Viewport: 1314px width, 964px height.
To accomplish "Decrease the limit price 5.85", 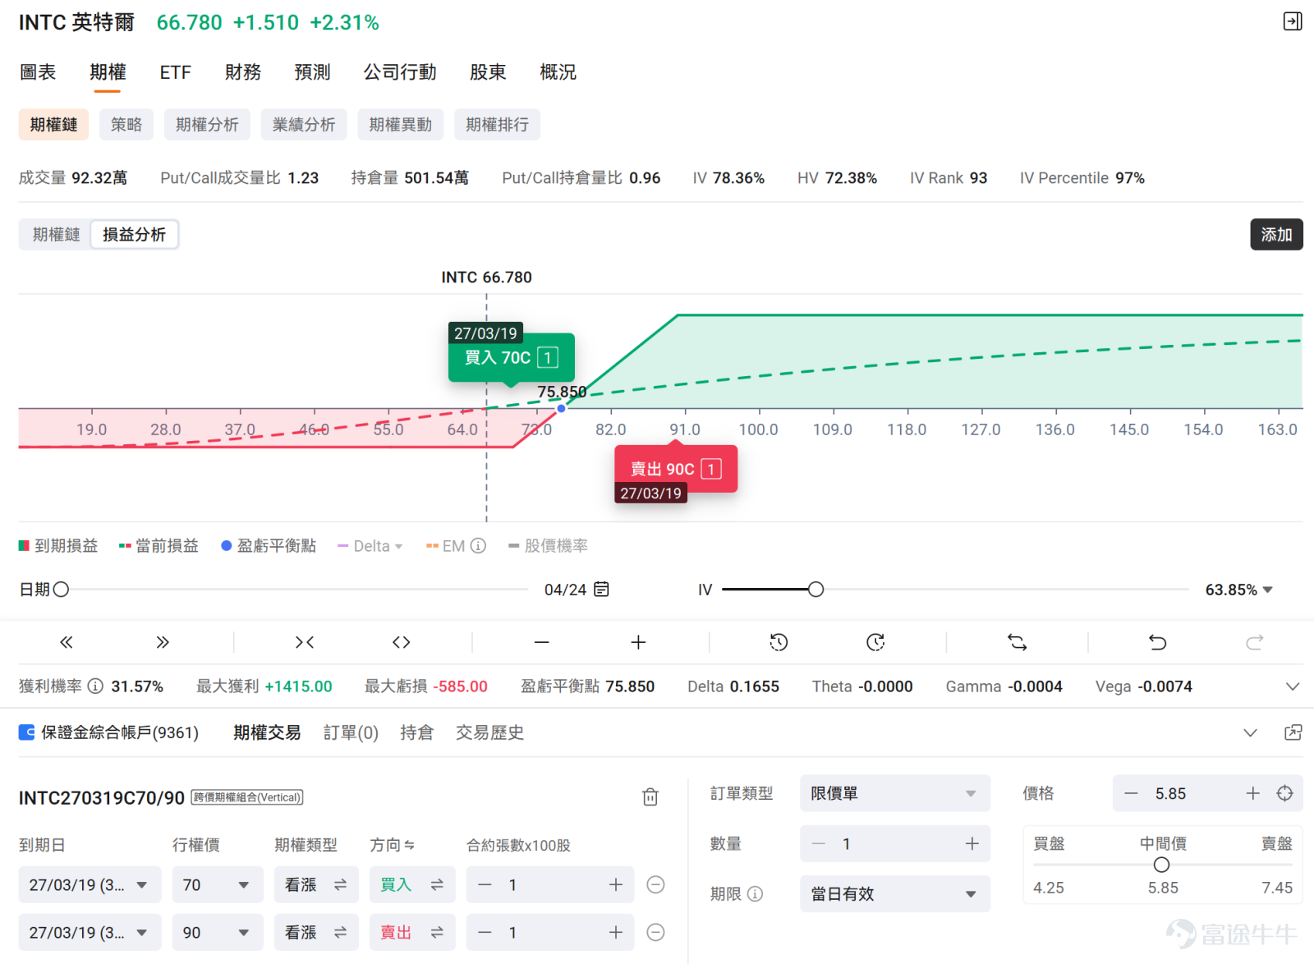I will point(1132,793).
